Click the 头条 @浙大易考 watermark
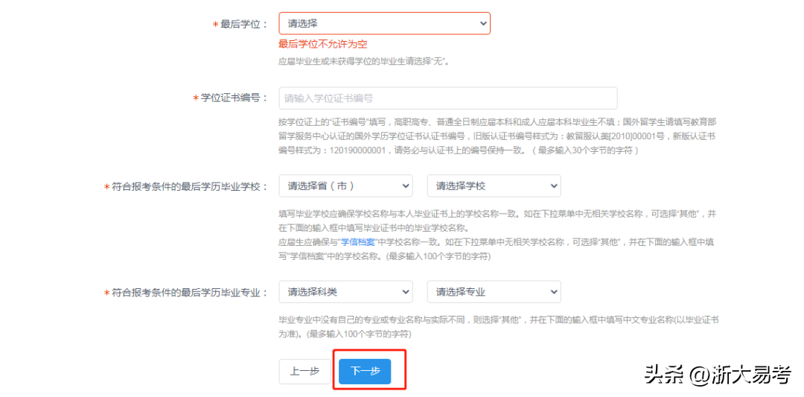This screenshot has width=804, height=397. coord(717,375)
